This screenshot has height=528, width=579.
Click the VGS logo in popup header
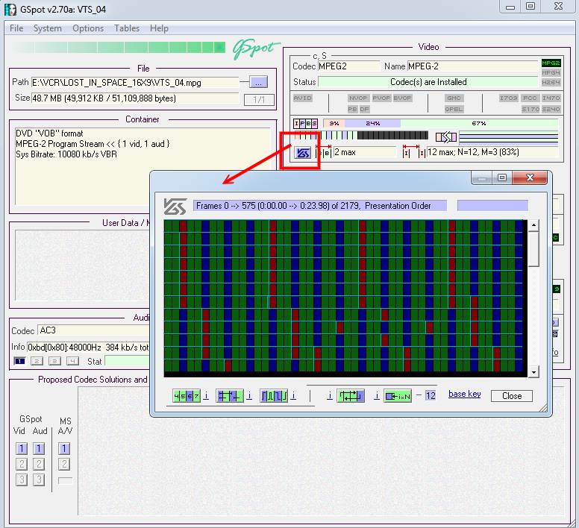click(x=175, y=207)
